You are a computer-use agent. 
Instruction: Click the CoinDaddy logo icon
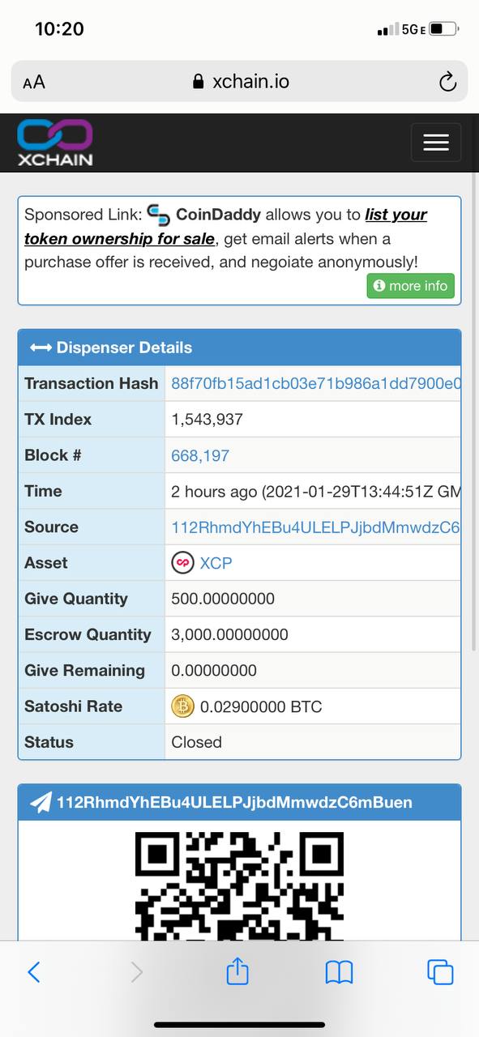click(159, 215)
